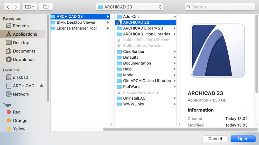Select the ARCHICAD 23 application file
This screenshot has width=259, height=145.
point(145,22)
